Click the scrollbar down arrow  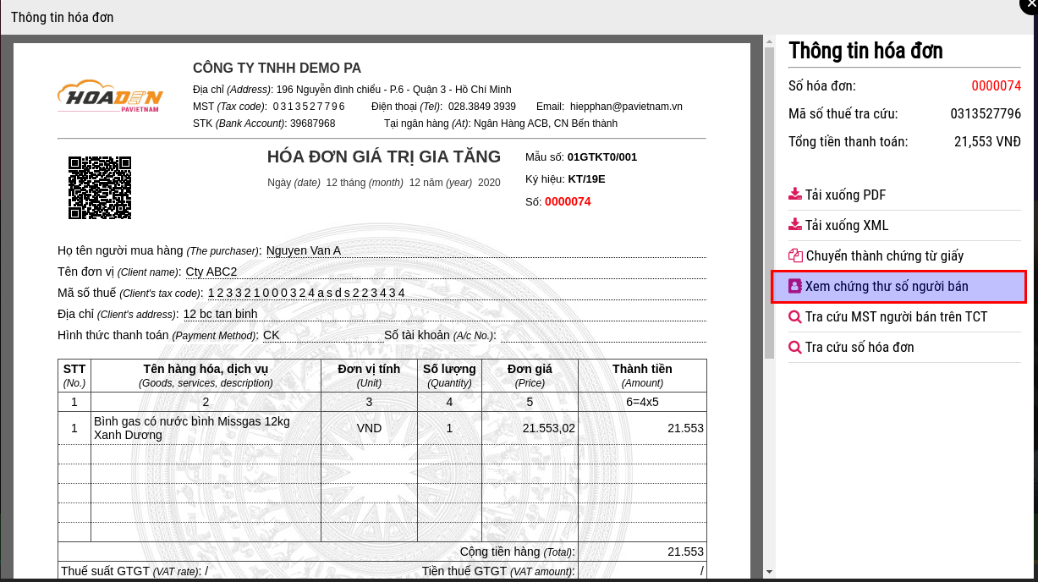coord(769,573)
